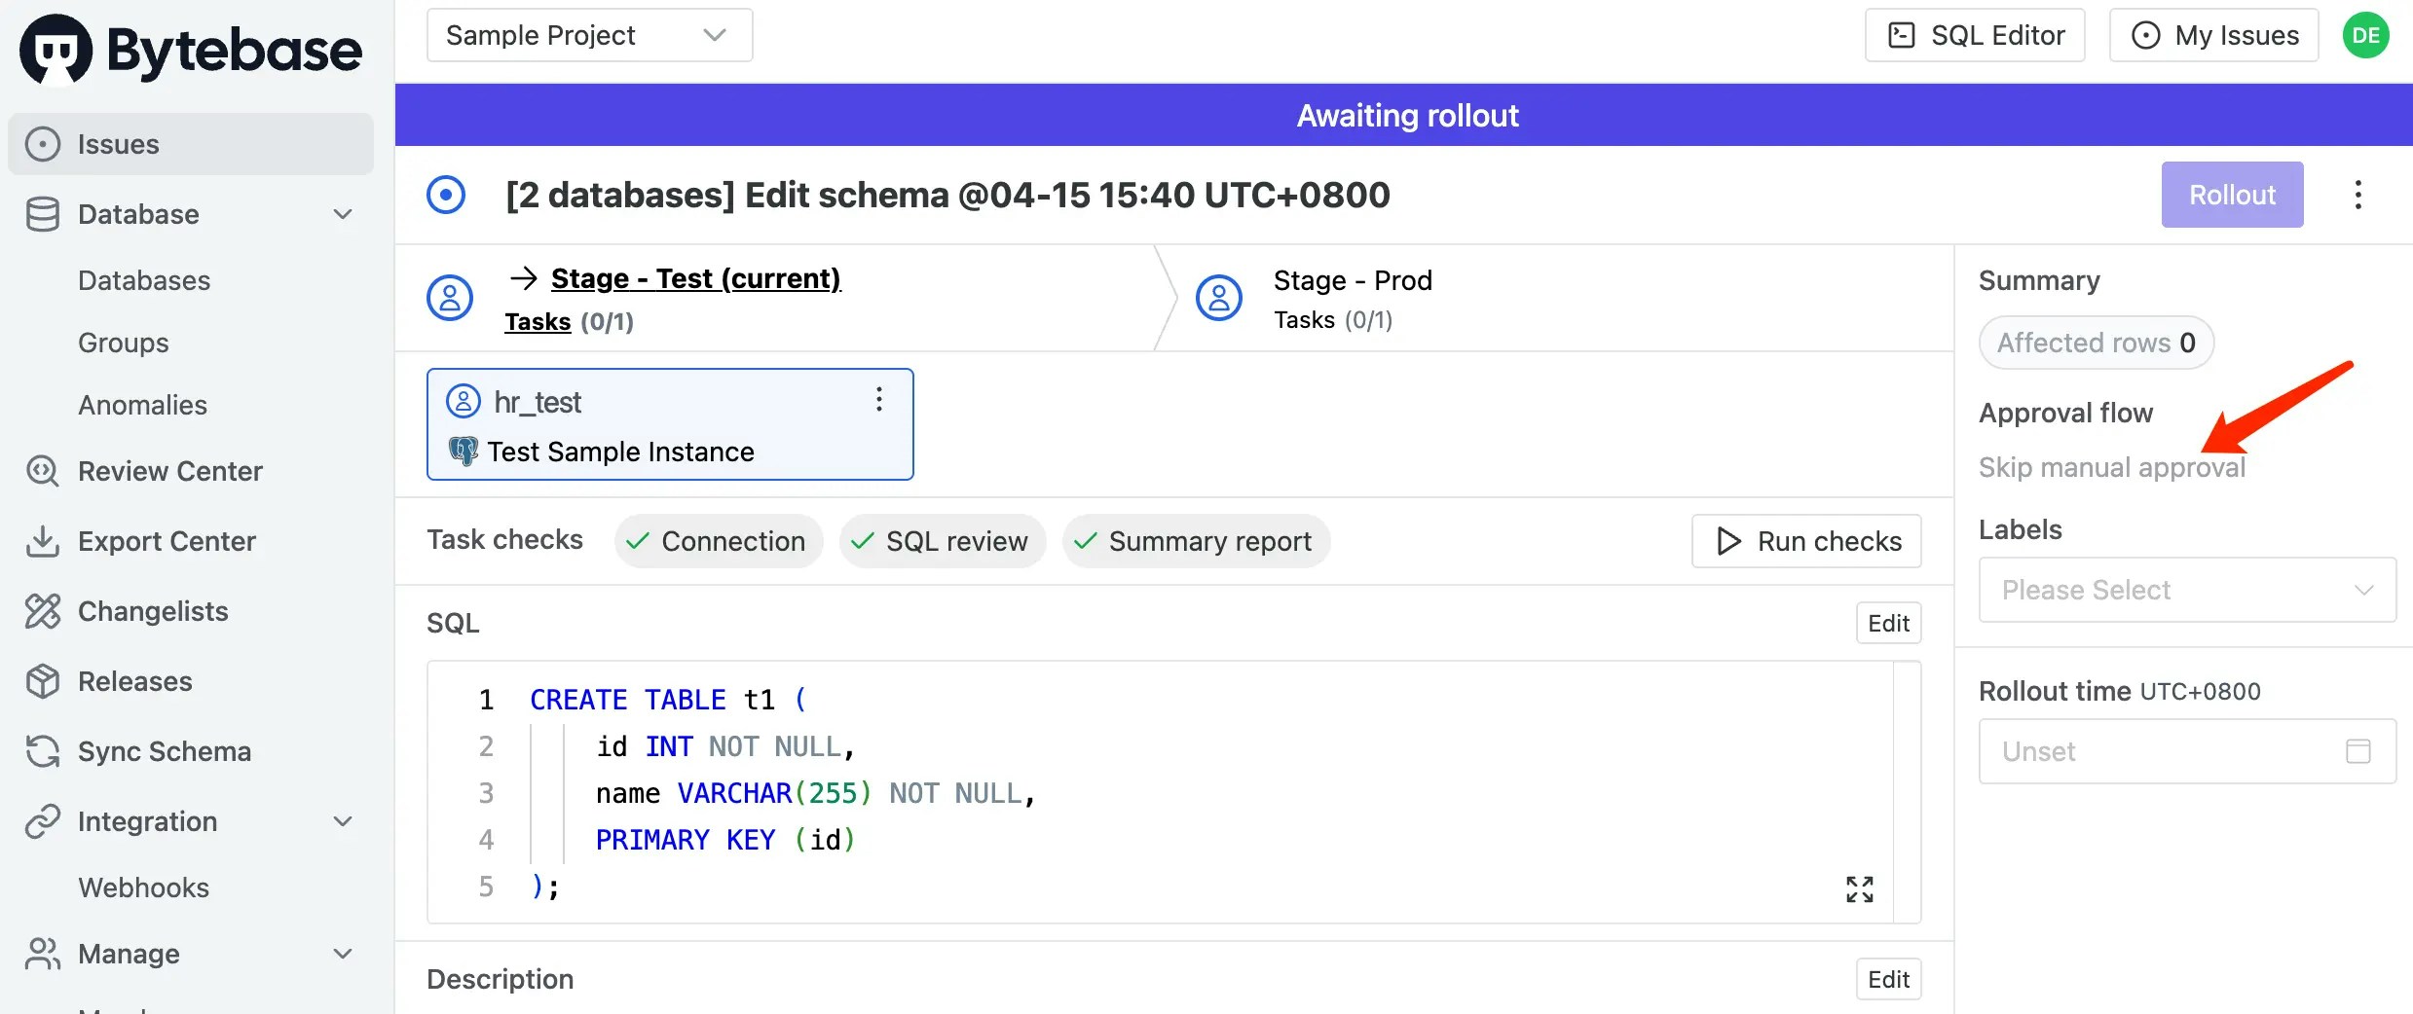View the SQL review check result
Viewport: 2413px width, 1014px height.
943,541
